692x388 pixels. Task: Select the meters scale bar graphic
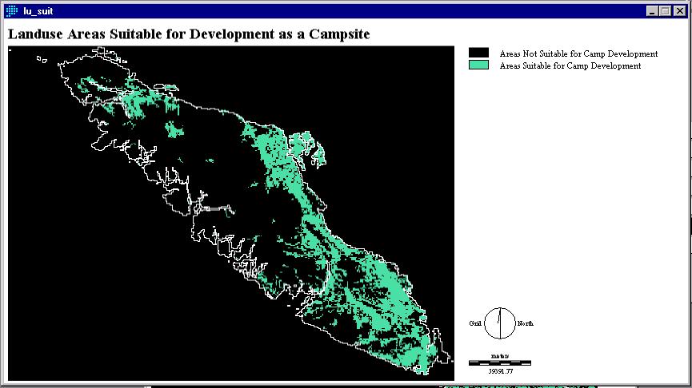click(499, 362)
